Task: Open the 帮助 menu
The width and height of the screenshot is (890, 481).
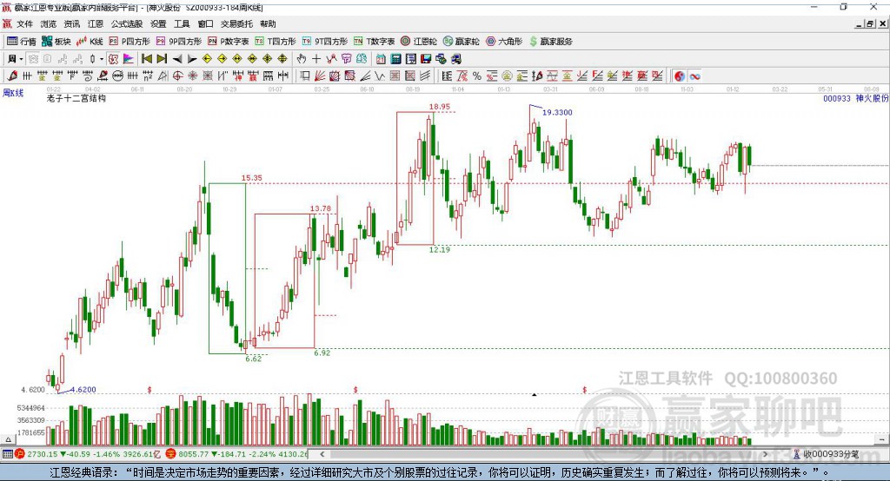Action: (268, 23)
